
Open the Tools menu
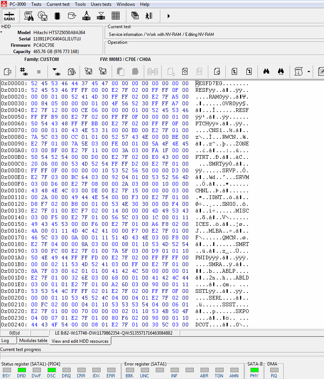coord(80,4)
